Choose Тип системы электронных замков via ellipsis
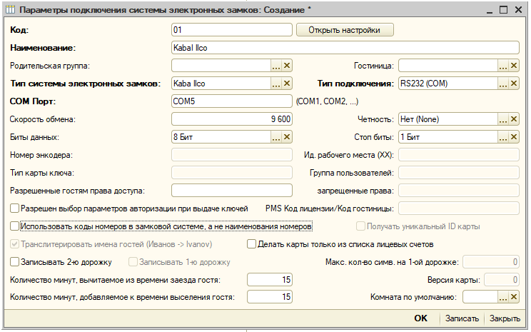 (276, 84)
